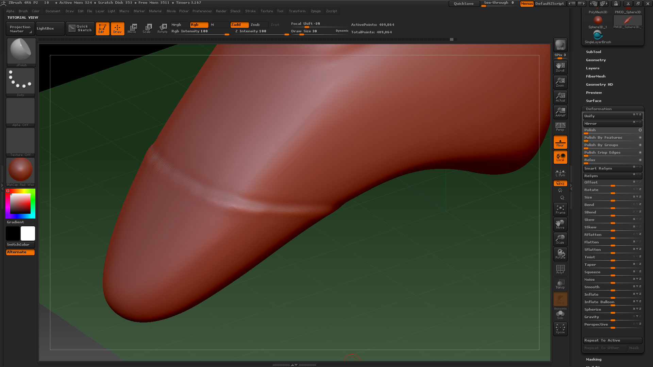The image size is (653, 367).
Task: Click the Xpose icon
Action: click(x=560, y=329)
